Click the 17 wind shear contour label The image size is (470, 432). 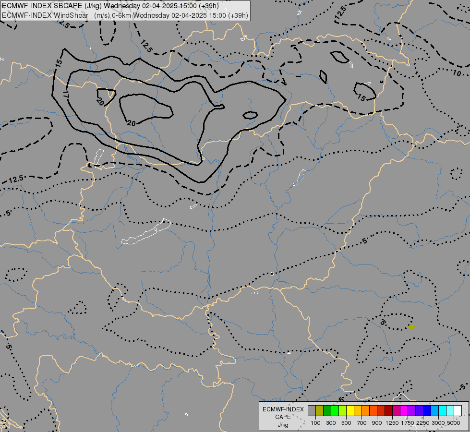point(66,95)
